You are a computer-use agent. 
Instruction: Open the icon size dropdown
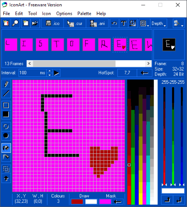(145, 23)
